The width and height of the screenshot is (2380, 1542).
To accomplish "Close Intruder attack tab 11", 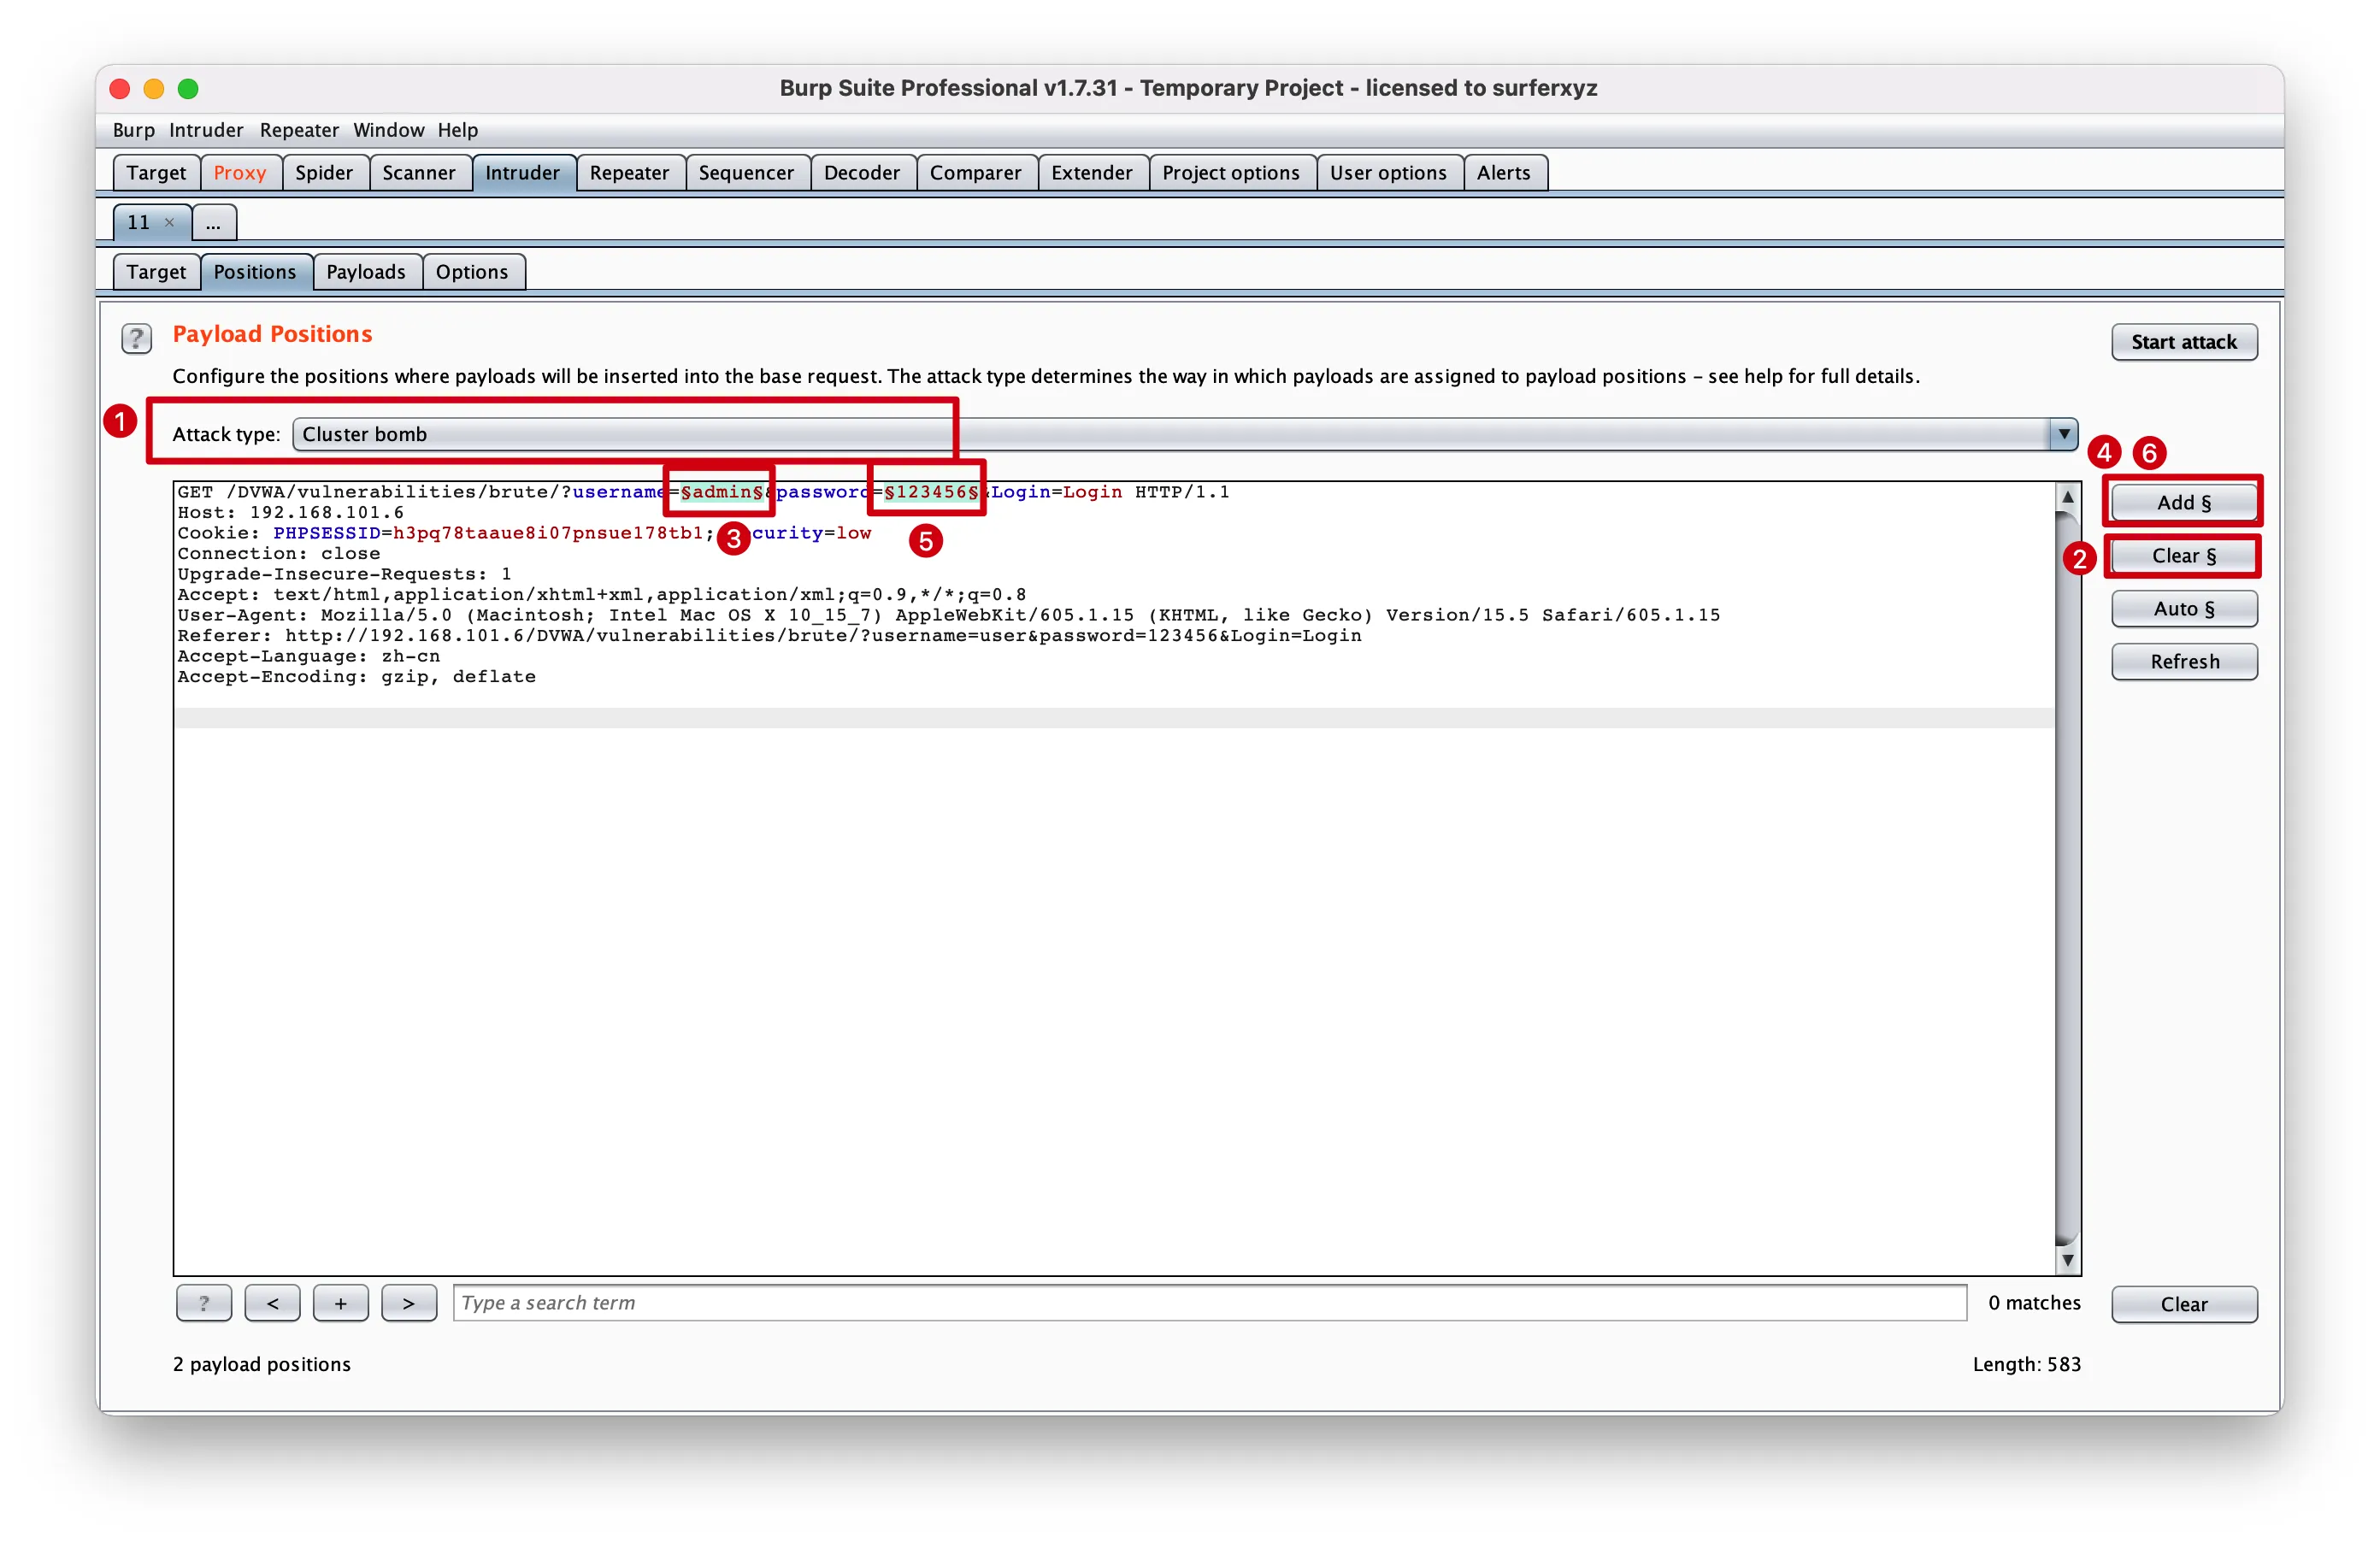I will [170, 222].
